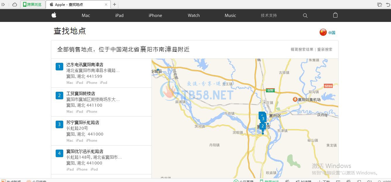
Task: Click the sidebar toggle icon beside cloud
Action: coord(4,4)
